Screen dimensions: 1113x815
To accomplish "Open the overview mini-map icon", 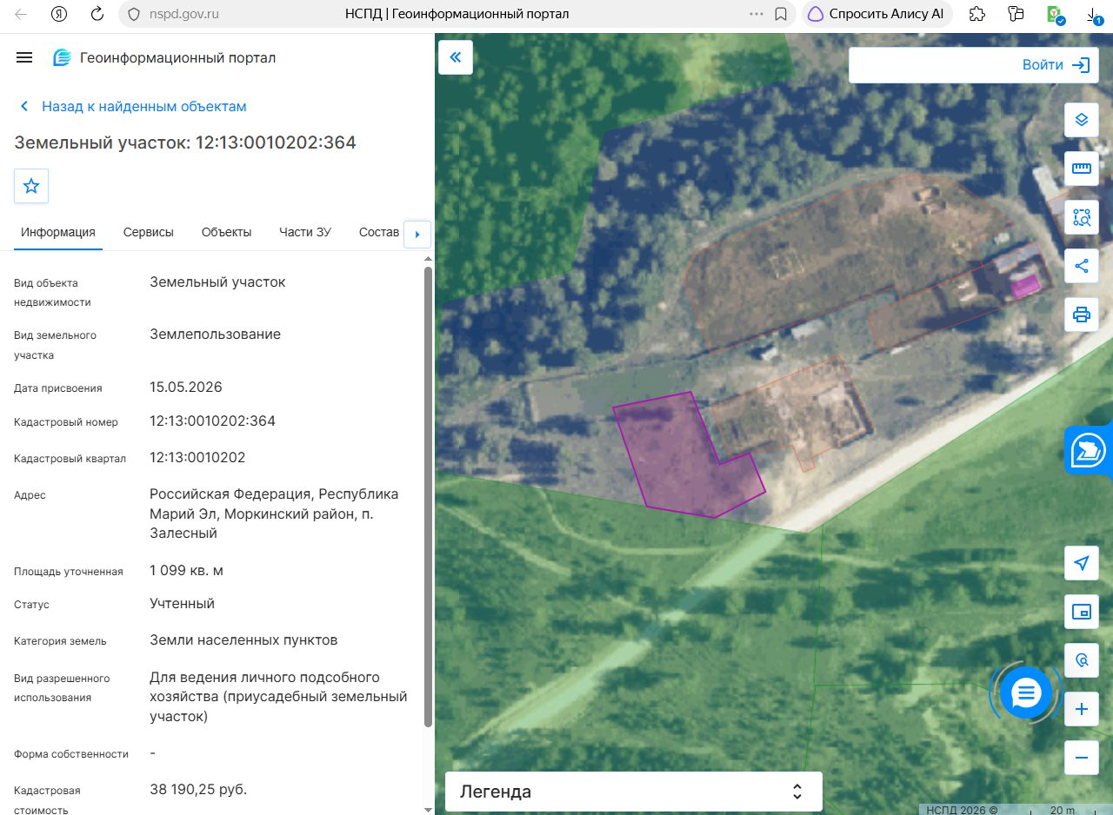I will (1082, 612).
